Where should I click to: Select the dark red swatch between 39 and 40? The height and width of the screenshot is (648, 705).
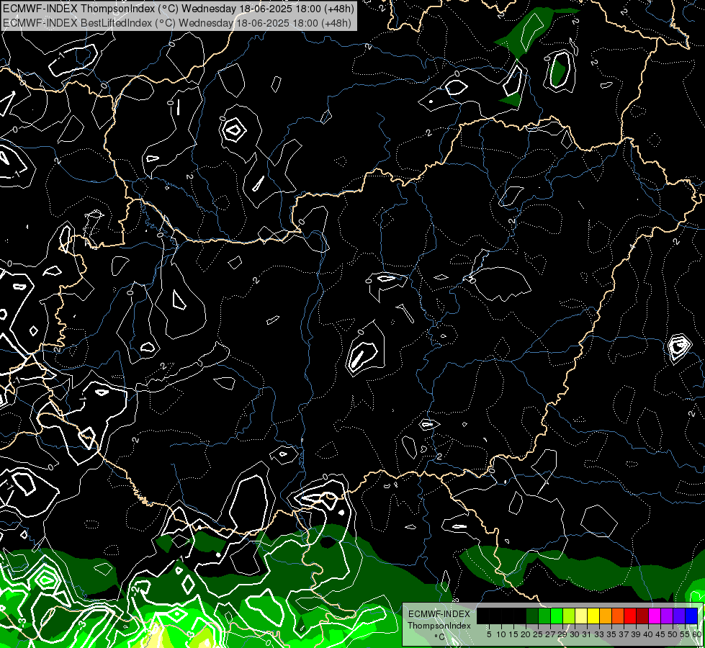click(x=642, y=616)
